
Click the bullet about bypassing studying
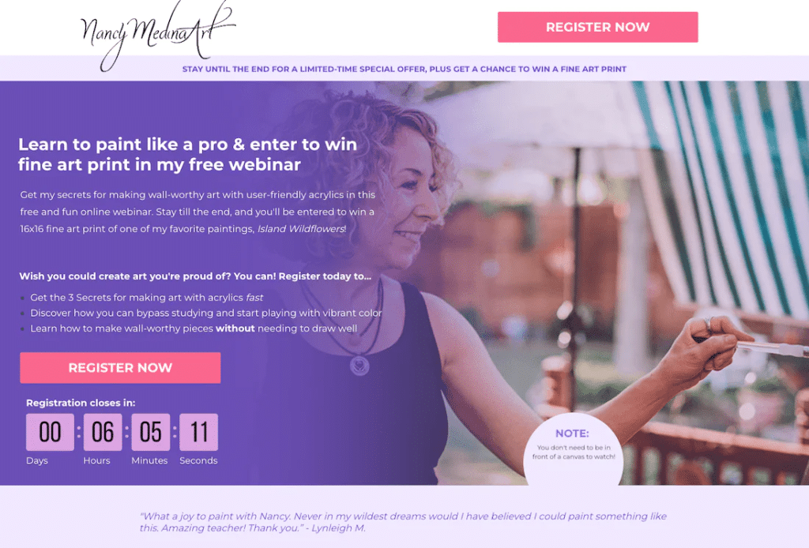[206, 313]
